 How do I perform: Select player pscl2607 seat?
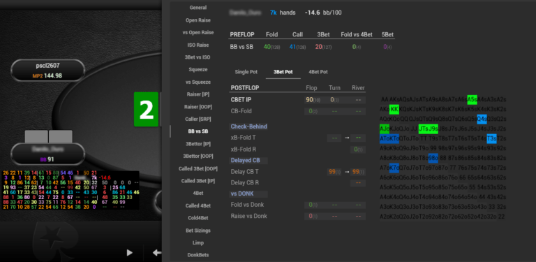pyautogui.click(x=47, y=70)
